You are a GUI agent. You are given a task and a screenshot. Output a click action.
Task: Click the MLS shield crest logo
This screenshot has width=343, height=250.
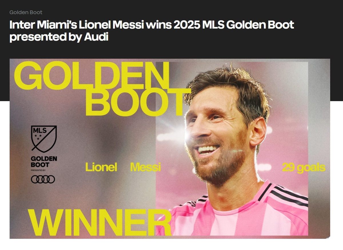44,139
